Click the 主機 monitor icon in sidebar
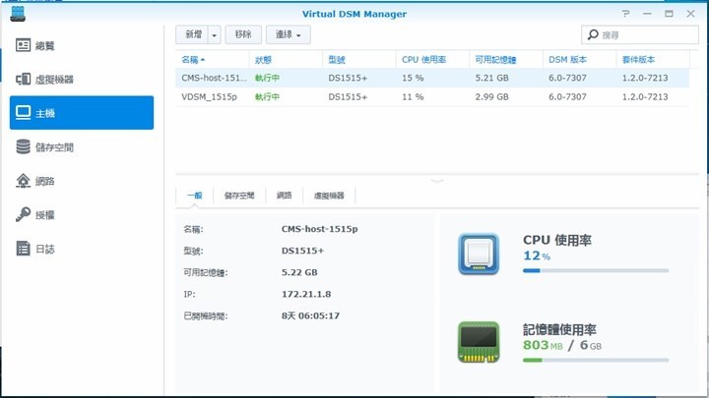709x398 pixels. click(x=24, y=113)
